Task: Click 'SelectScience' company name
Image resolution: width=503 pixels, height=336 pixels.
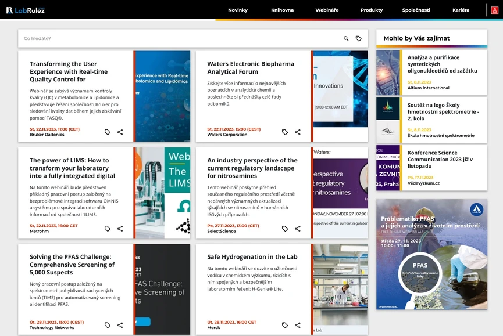Action: pyautogui.click(x=222, y=231)
